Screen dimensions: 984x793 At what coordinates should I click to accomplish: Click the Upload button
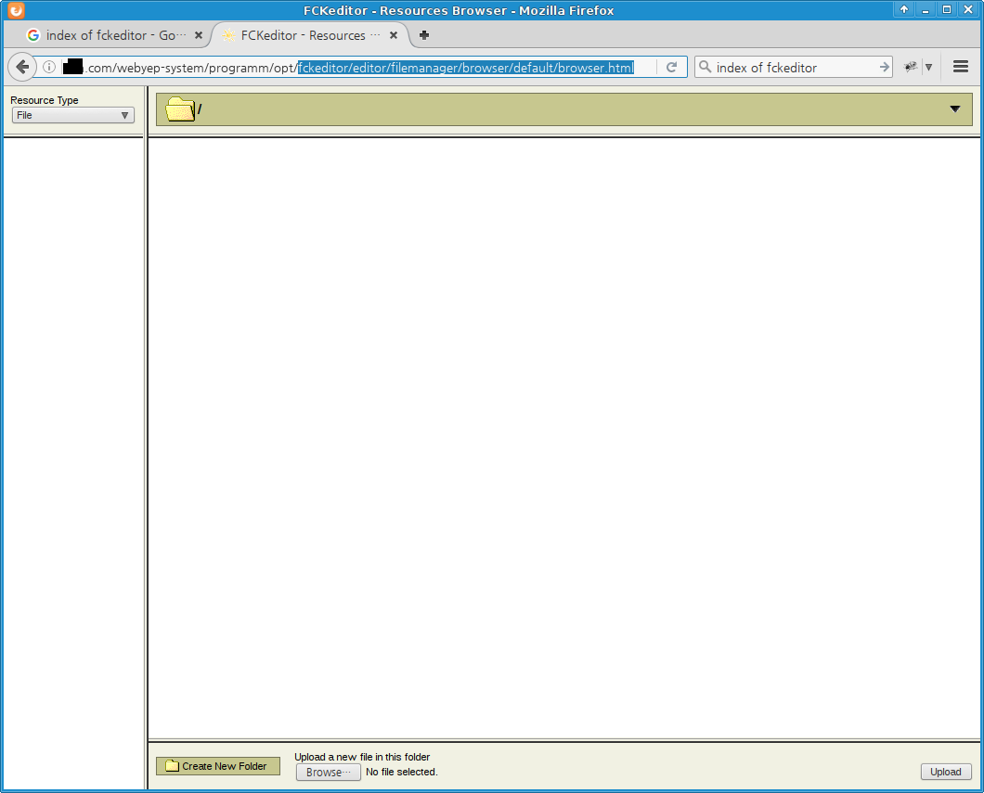point(946,772)
